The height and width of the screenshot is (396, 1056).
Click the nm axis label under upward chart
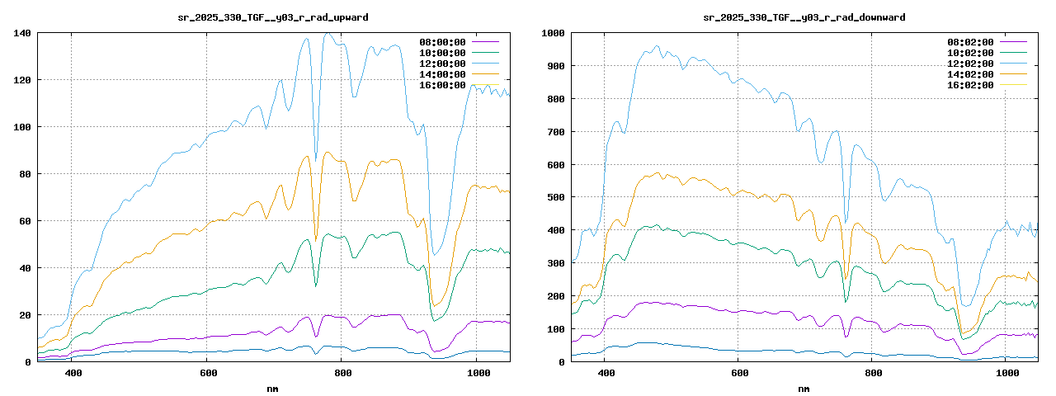tap(273, 388)
